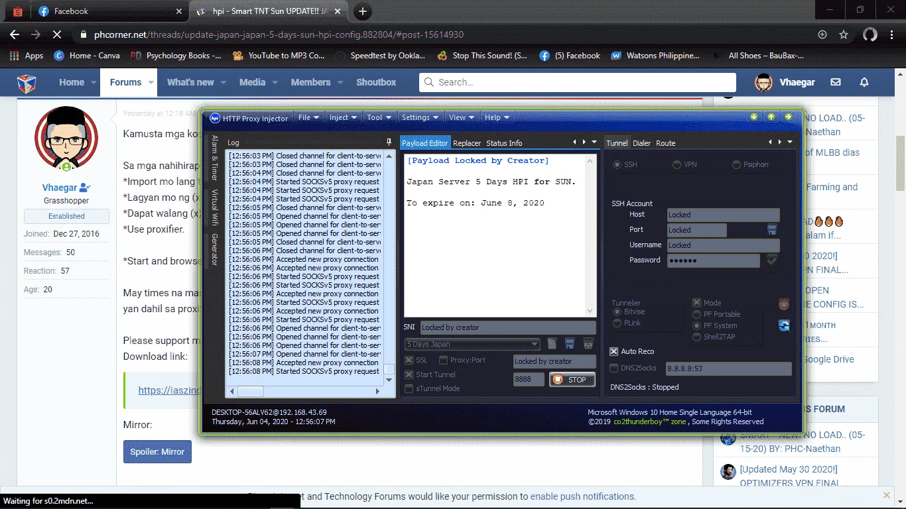
Task: Open the Apps bookmarks shortcut
Action: tap(27, 56)
